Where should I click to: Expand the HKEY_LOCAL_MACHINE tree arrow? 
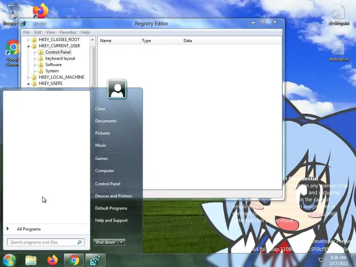pos(29,78)
